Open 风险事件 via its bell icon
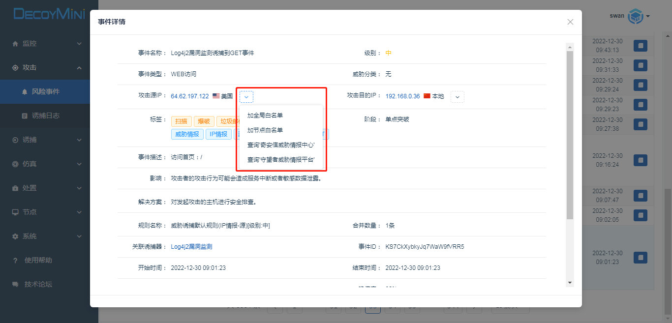This screenshot has width=672, height=323. pos(25,92)
